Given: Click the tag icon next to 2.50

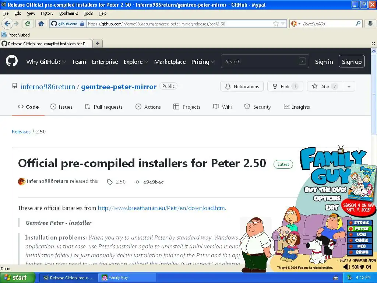Looking at the screenshot, I should click(110, 182).
